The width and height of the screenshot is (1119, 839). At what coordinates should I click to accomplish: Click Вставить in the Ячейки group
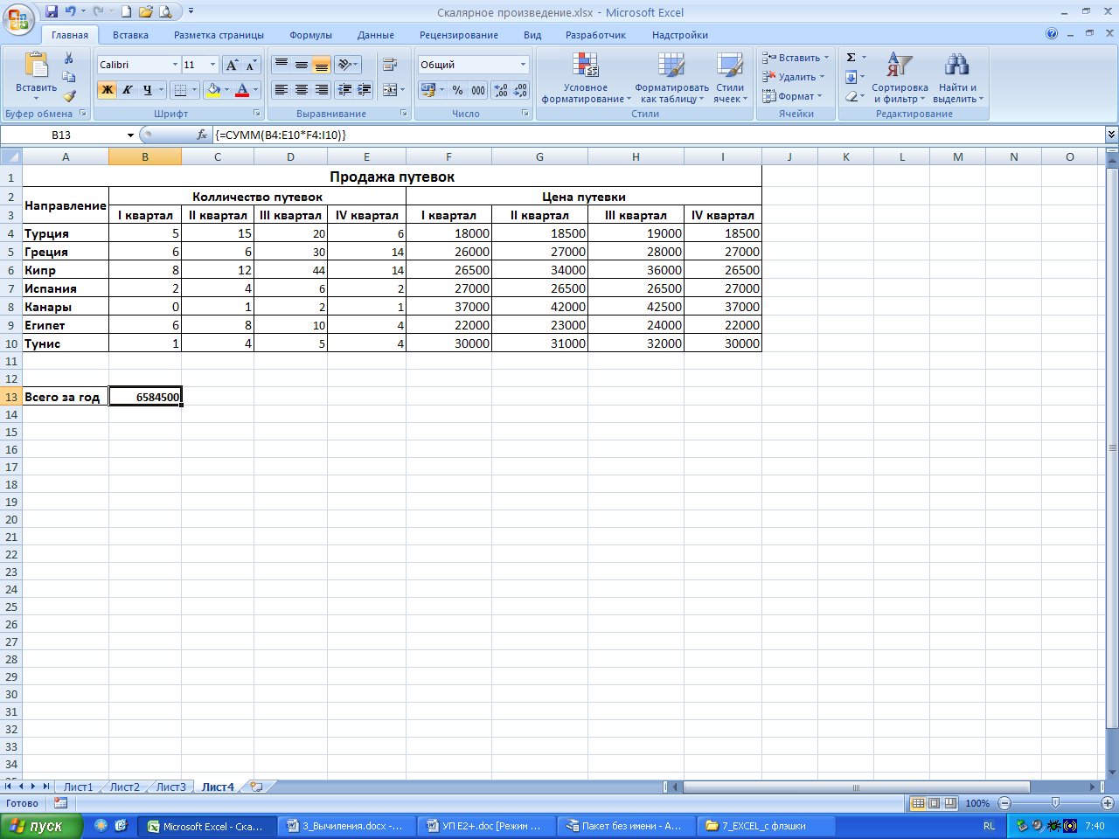pos(796,58)
